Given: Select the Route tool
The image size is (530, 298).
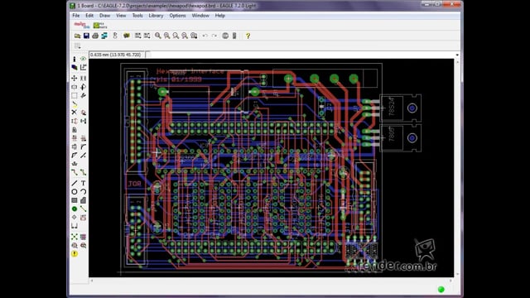Looking at the screenshot, I should [75, 172].
